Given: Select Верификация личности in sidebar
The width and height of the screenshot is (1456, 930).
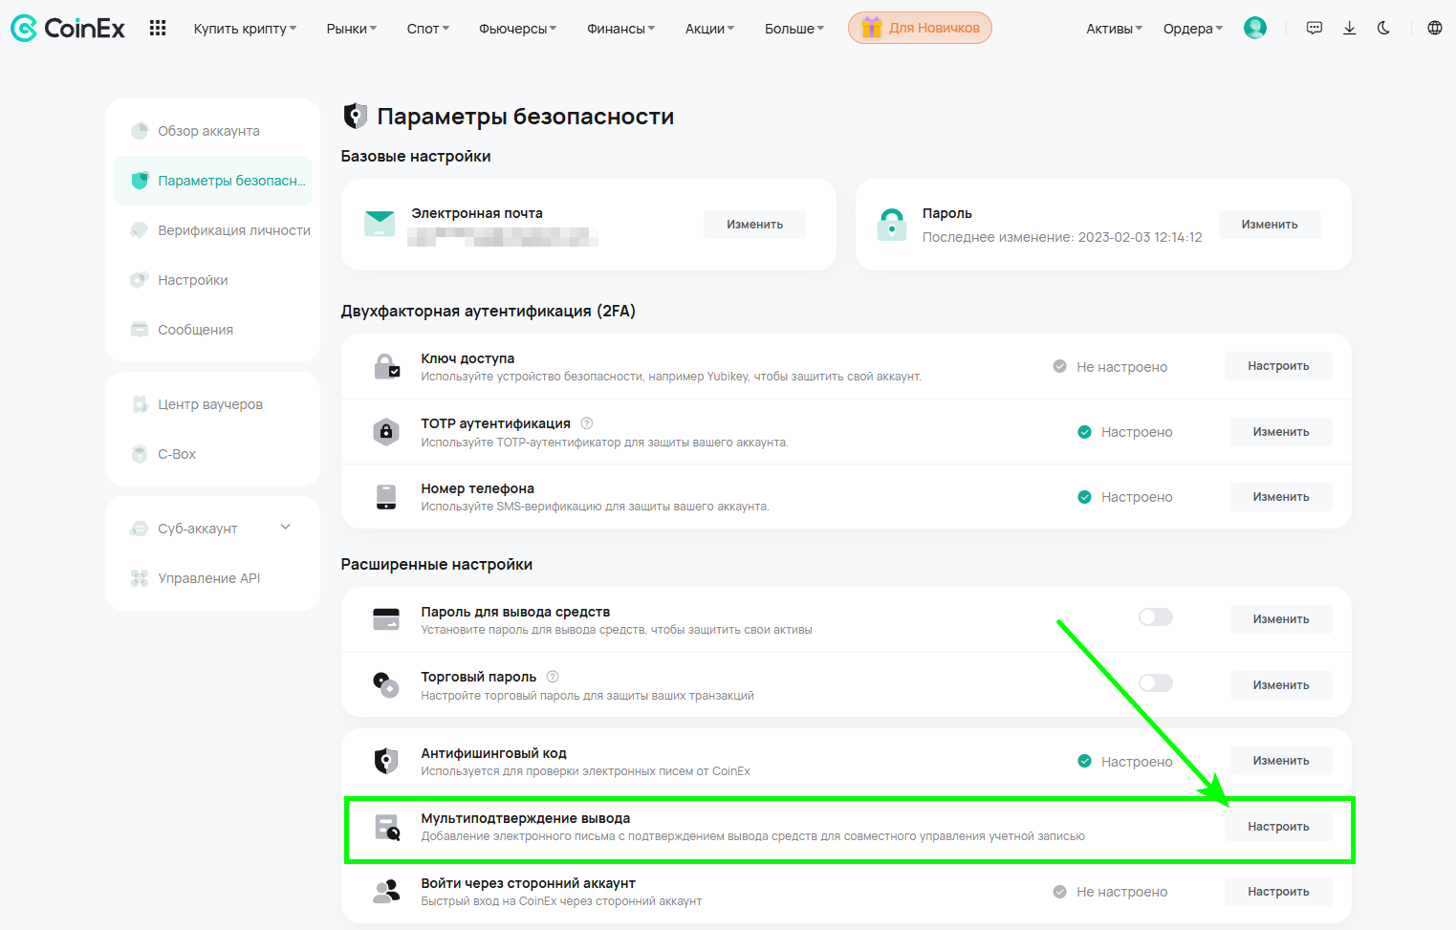Looking at the screenshot, I should 233,230.
